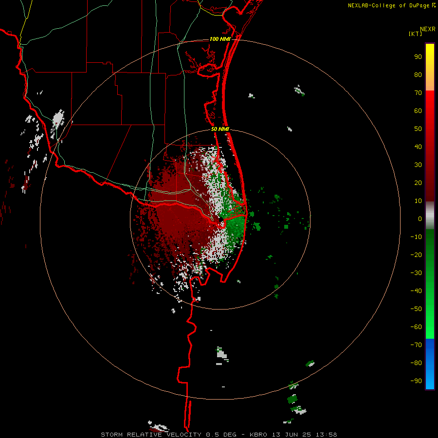
Task: Click the -50 scale value
Action: point(416,309)
